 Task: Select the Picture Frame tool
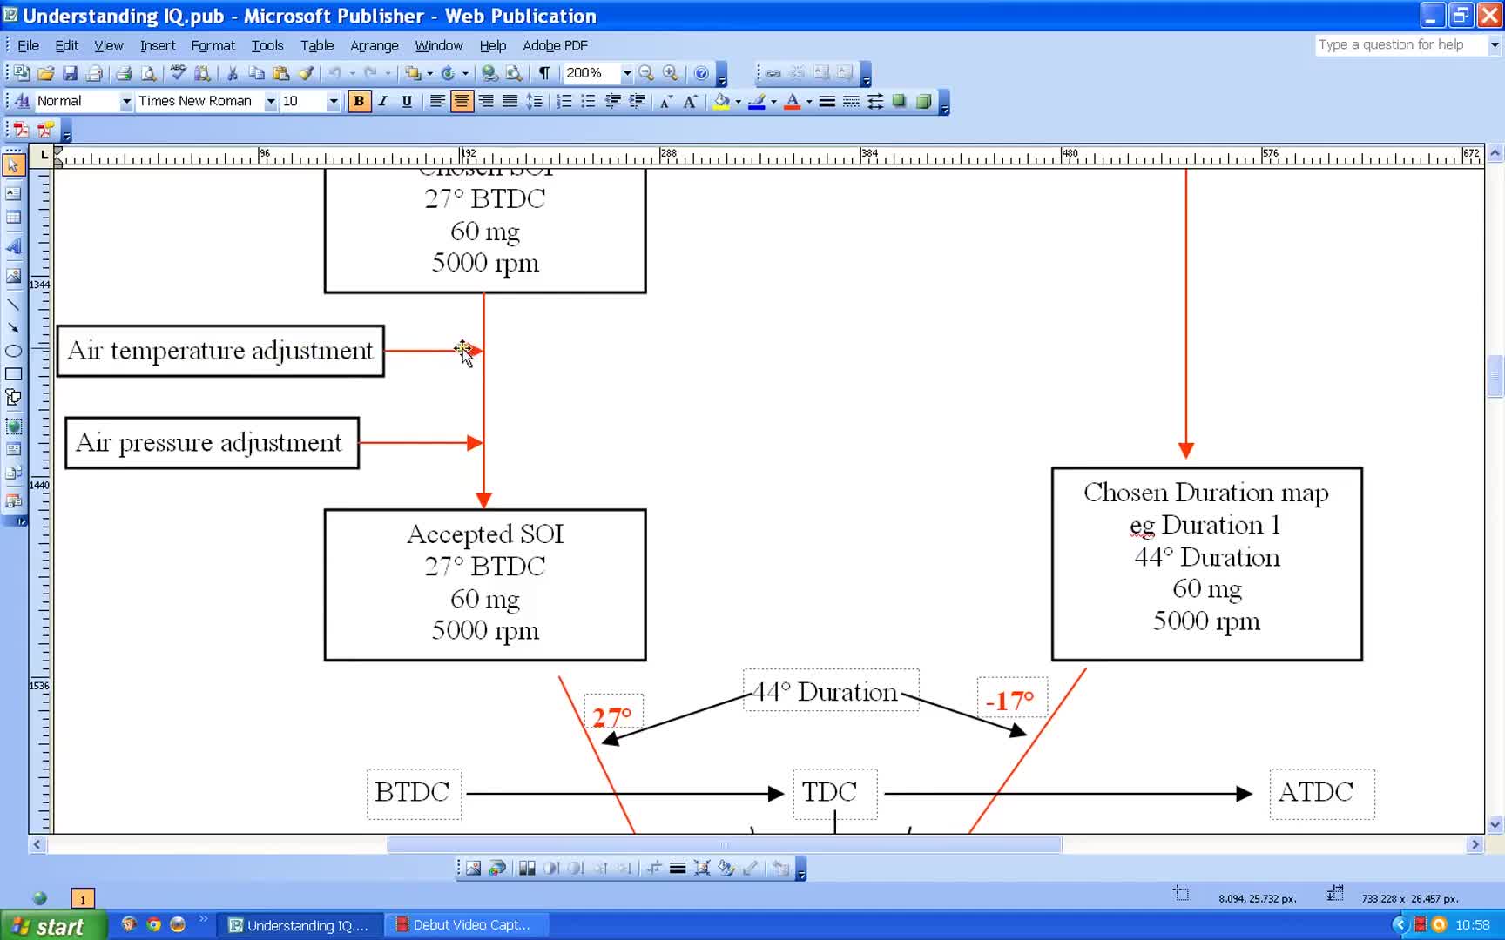[13, 276]
